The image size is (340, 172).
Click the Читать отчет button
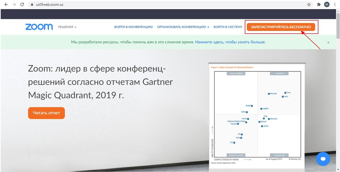point(46,113)
